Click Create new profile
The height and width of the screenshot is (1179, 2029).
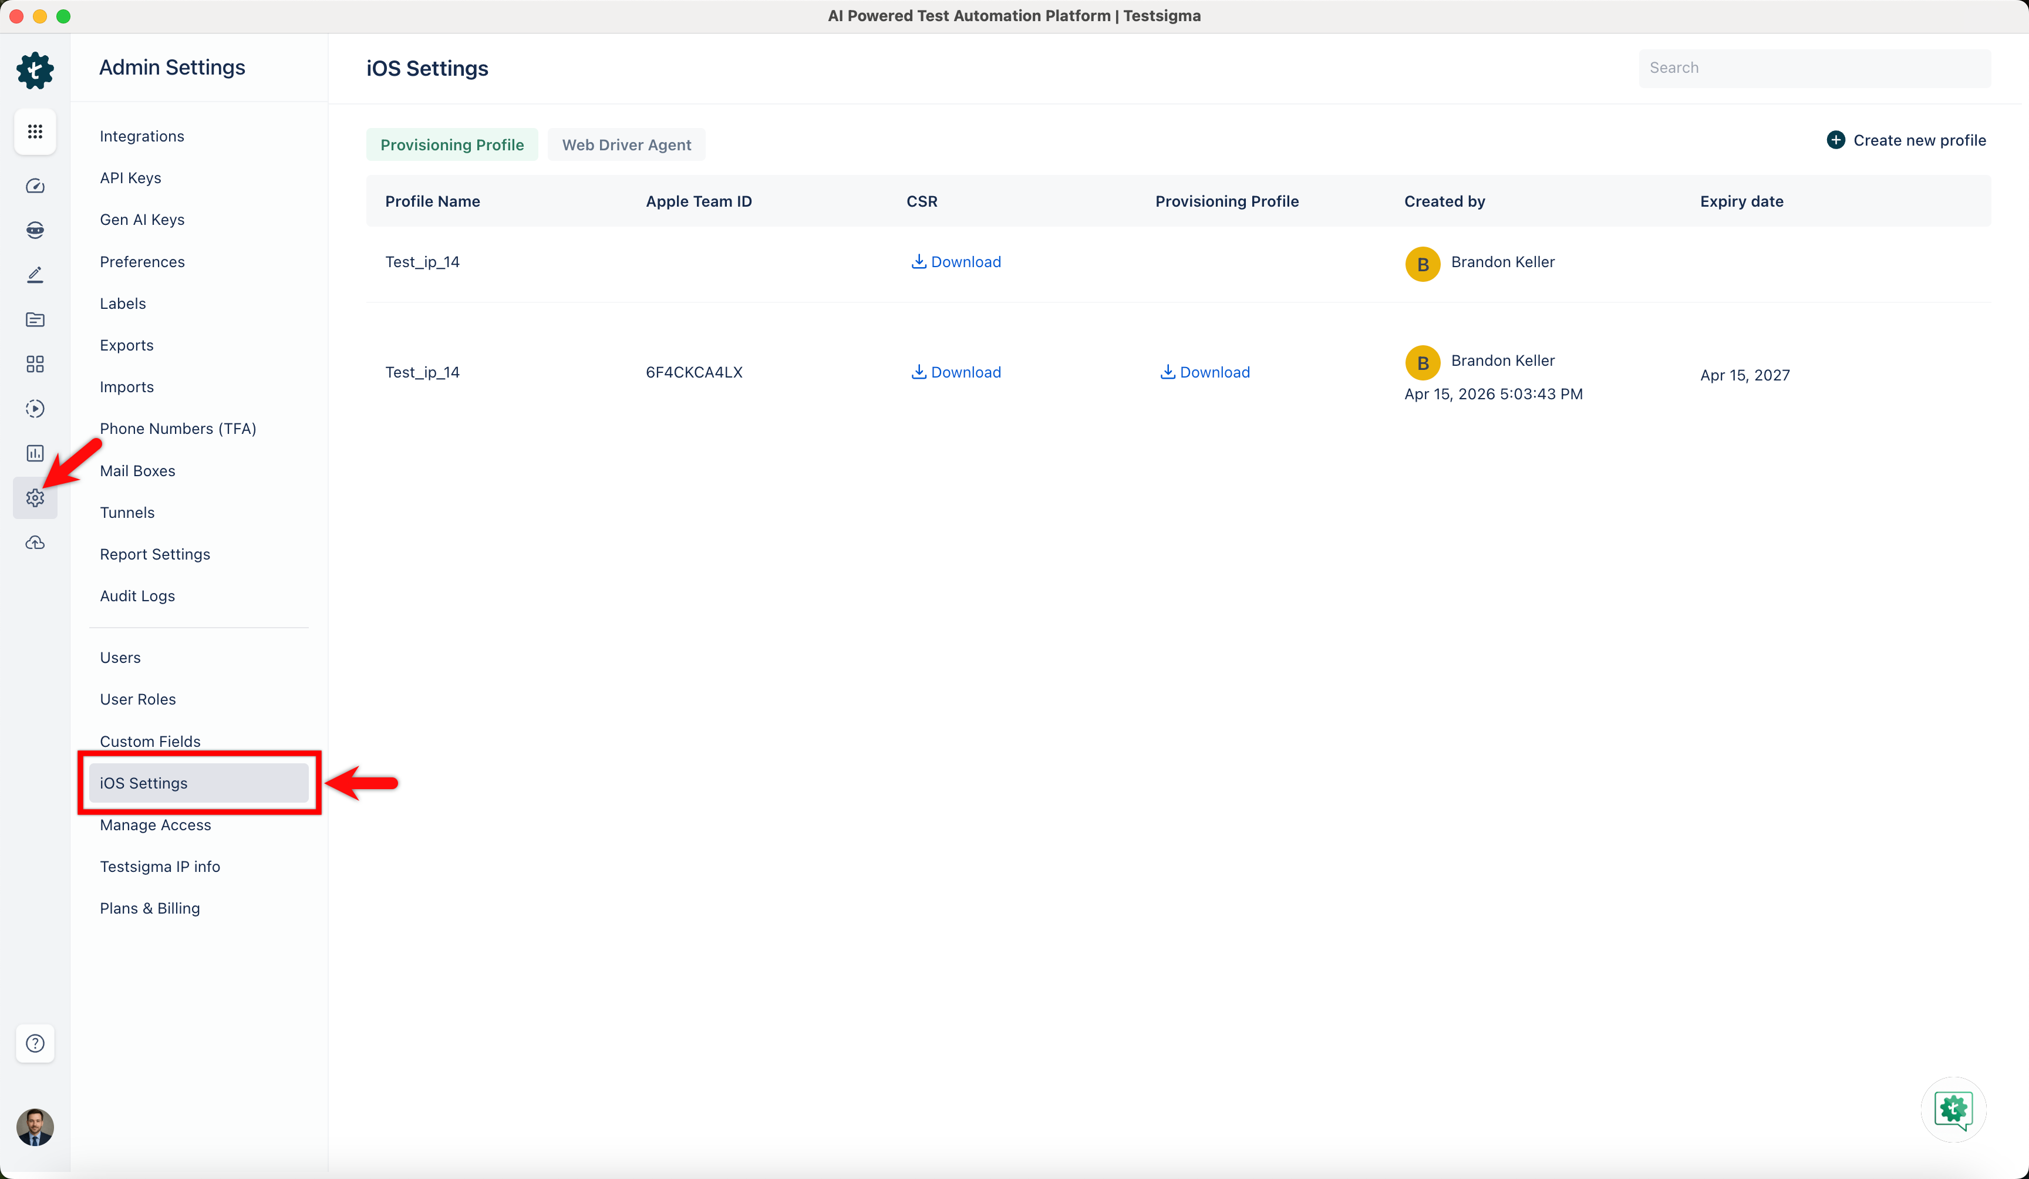[1906, 140]
